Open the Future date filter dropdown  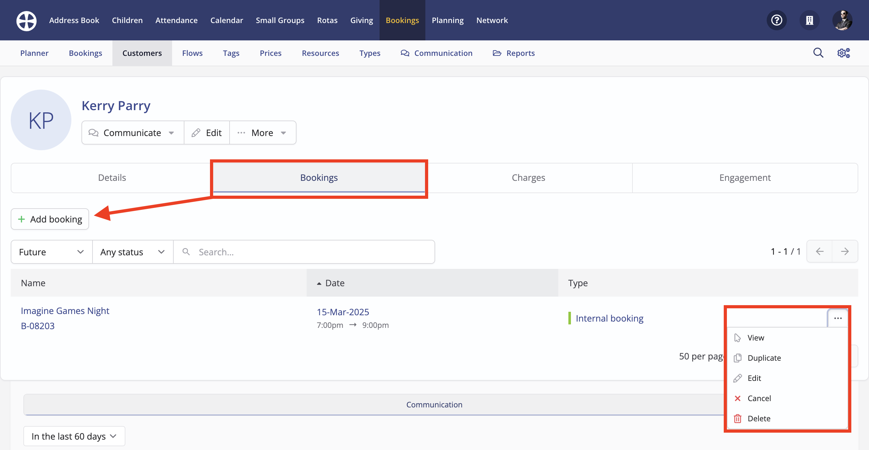[x=51, y=252]
